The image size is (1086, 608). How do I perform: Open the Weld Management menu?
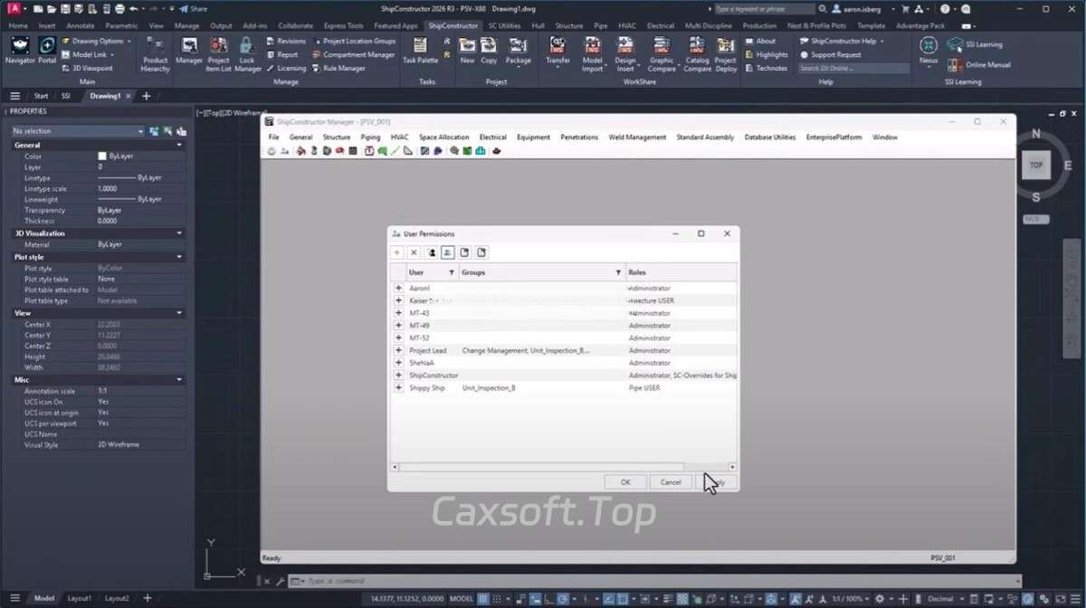point(637,138)
